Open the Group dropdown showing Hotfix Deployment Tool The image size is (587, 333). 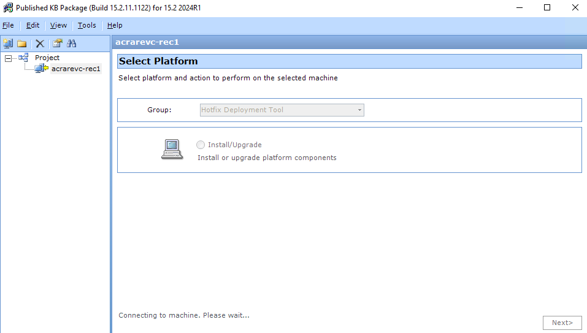click(x=282, y=110)
